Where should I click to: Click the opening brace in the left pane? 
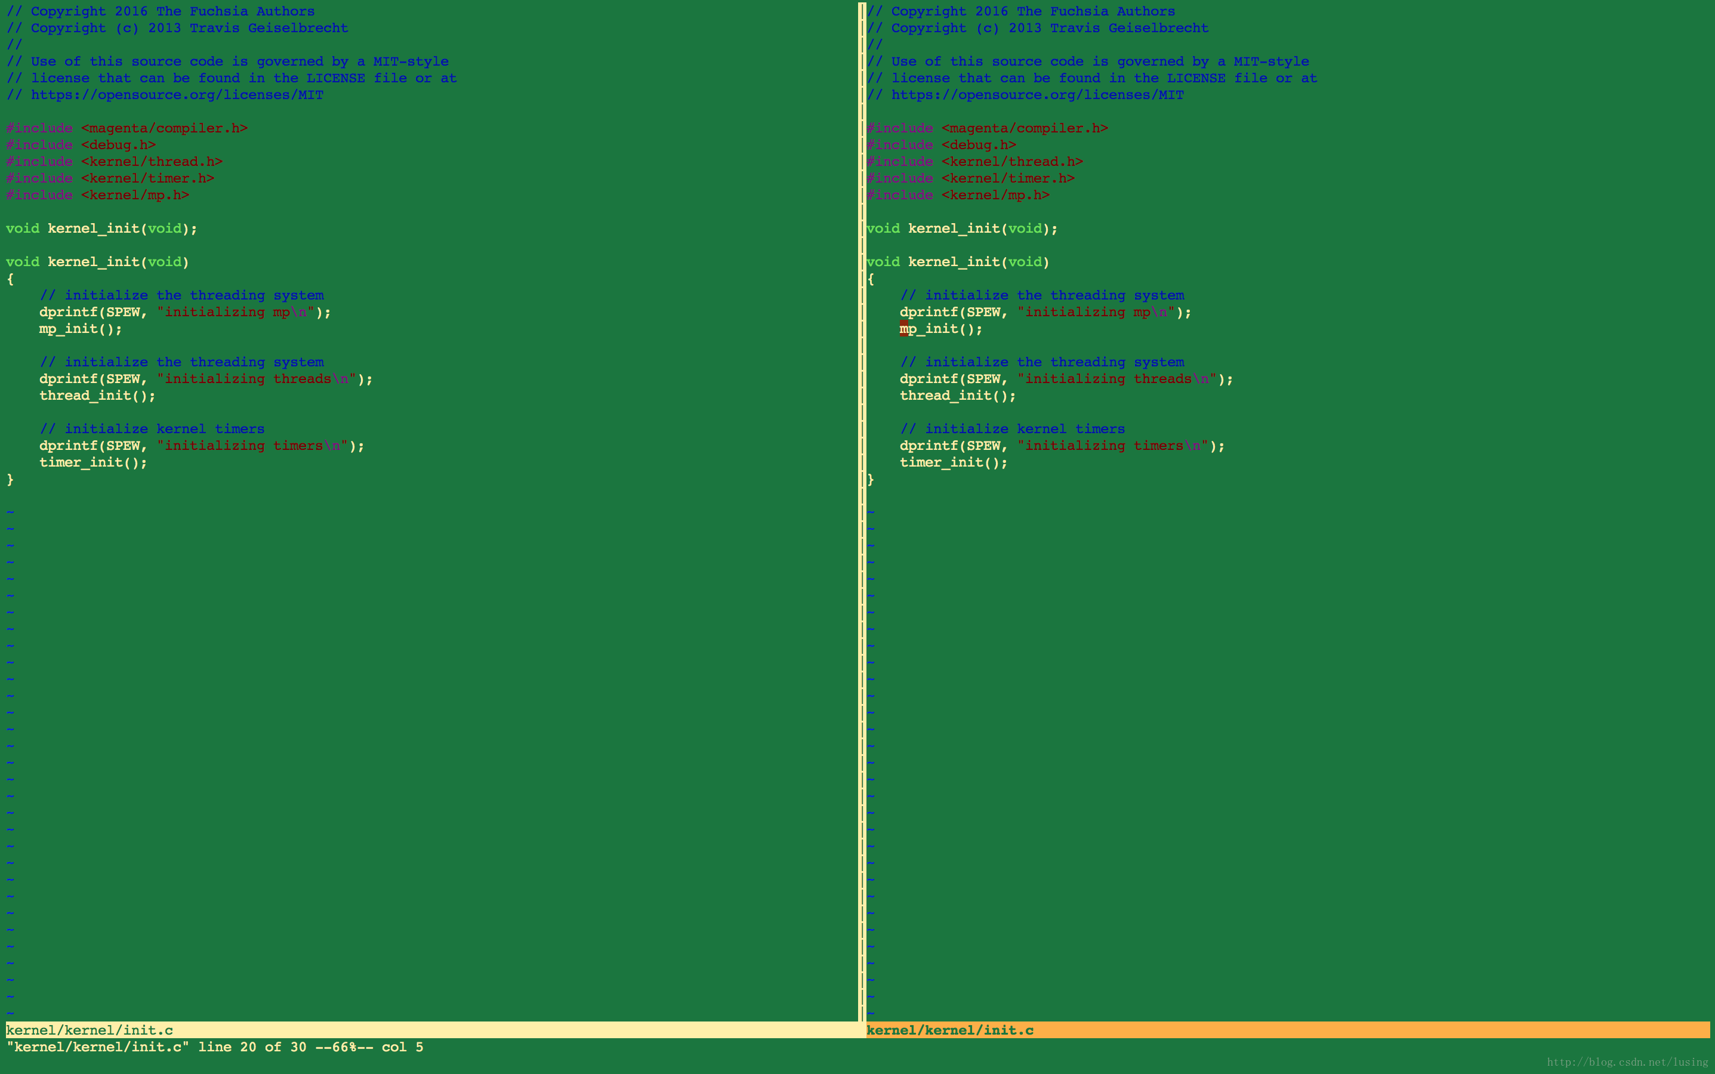[10, 279]
